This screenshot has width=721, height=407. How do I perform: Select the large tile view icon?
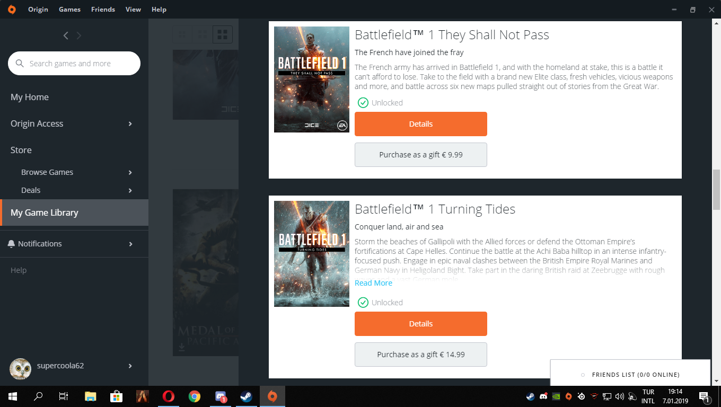[223, 35]
